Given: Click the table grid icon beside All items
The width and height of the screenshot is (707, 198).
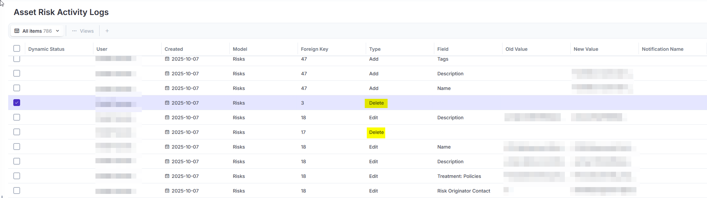Looking at the screenshot, I should coord(17,31).
